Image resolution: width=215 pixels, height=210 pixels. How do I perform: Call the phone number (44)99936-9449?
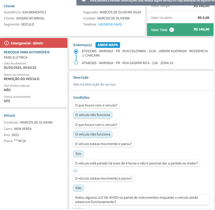tap(110, 24)
